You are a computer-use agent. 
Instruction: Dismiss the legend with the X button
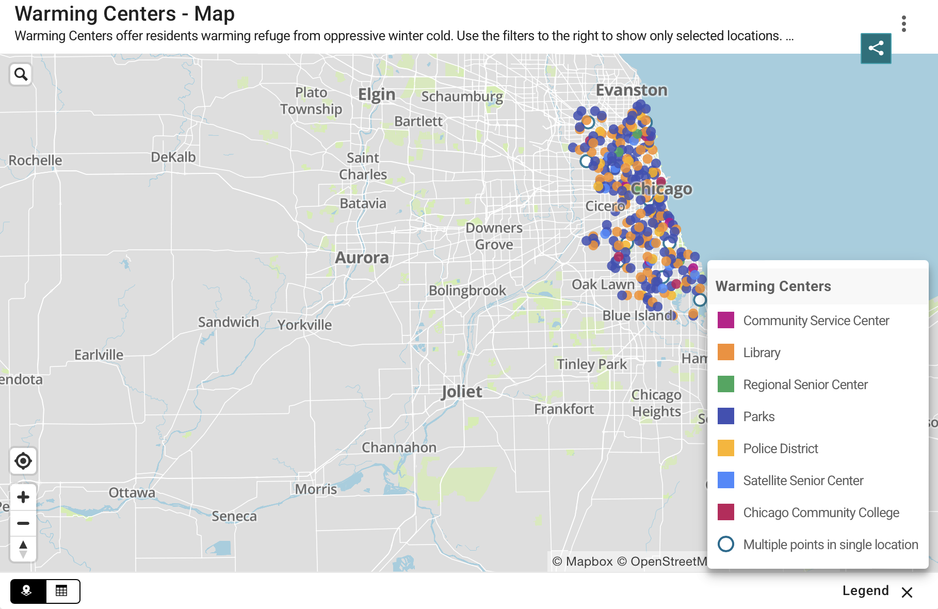907,591
